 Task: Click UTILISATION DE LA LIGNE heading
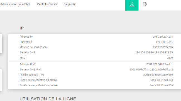48,99
